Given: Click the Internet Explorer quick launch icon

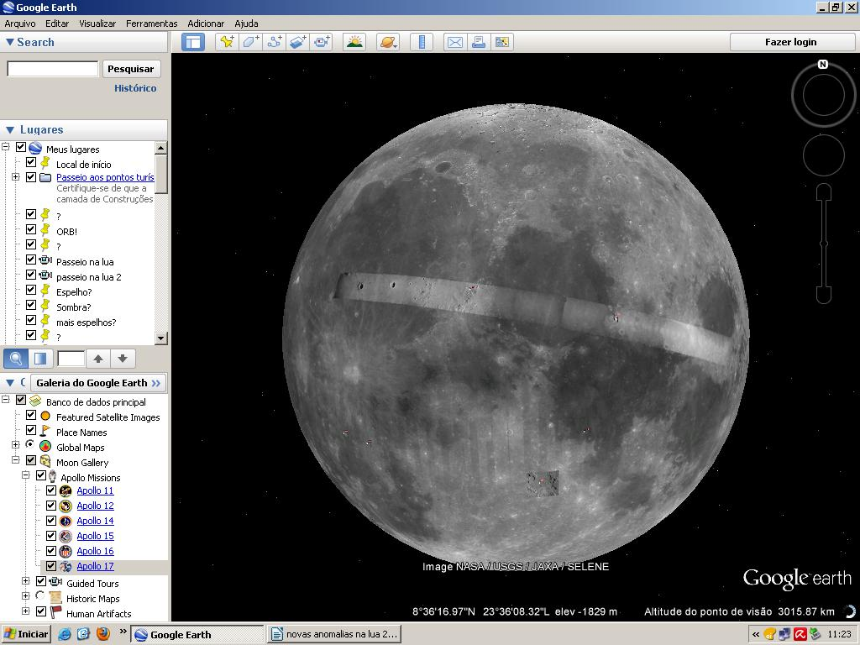Looking at the screenshot, I should point(65,635).
